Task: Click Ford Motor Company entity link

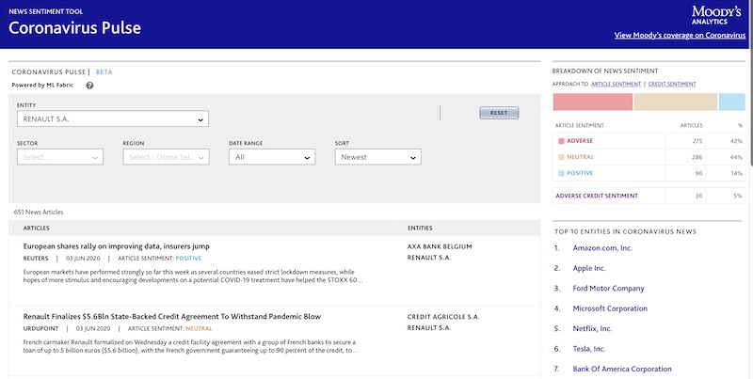Action: click(609, 288)
